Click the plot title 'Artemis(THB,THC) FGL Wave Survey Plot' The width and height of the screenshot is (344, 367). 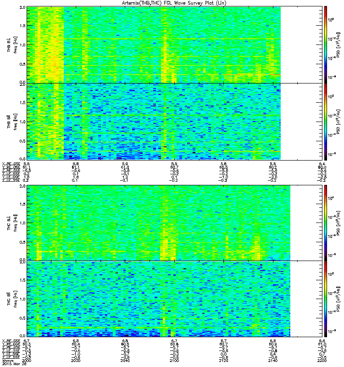(169, 3)
